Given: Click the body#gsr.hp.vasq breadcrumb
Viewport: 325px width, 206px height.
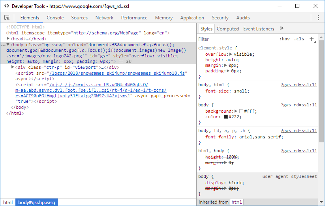Looking at the screenshot, I should click(x=37, y=202).
